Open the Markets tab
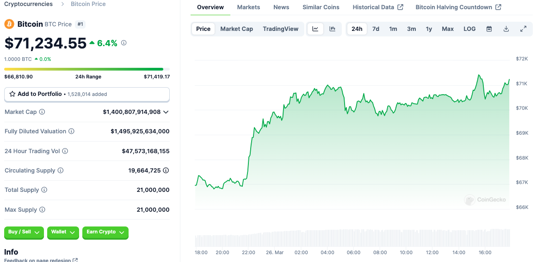The height and width of the screenshot is (262, 543). coord(249,7)
